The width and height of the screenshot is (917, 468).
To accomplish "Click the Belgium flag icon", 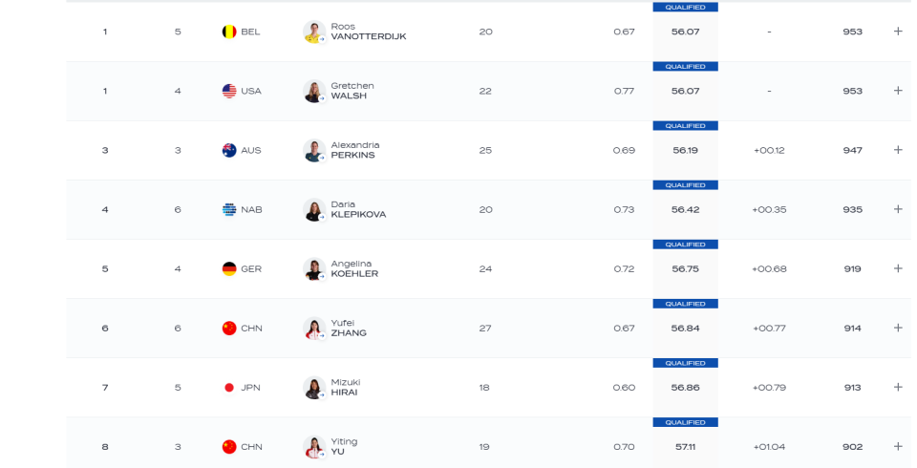I will [229, 32].
